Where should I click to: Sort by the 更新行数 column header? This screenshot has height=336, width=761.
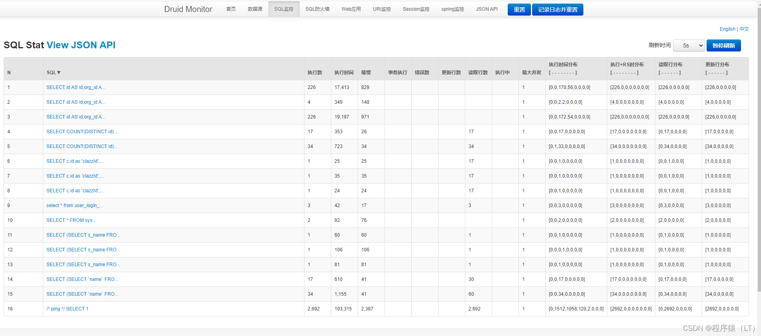pos(451,73)
